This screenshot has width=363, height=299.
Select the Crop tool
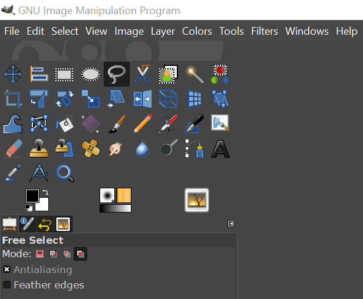(x=13, y=99)
